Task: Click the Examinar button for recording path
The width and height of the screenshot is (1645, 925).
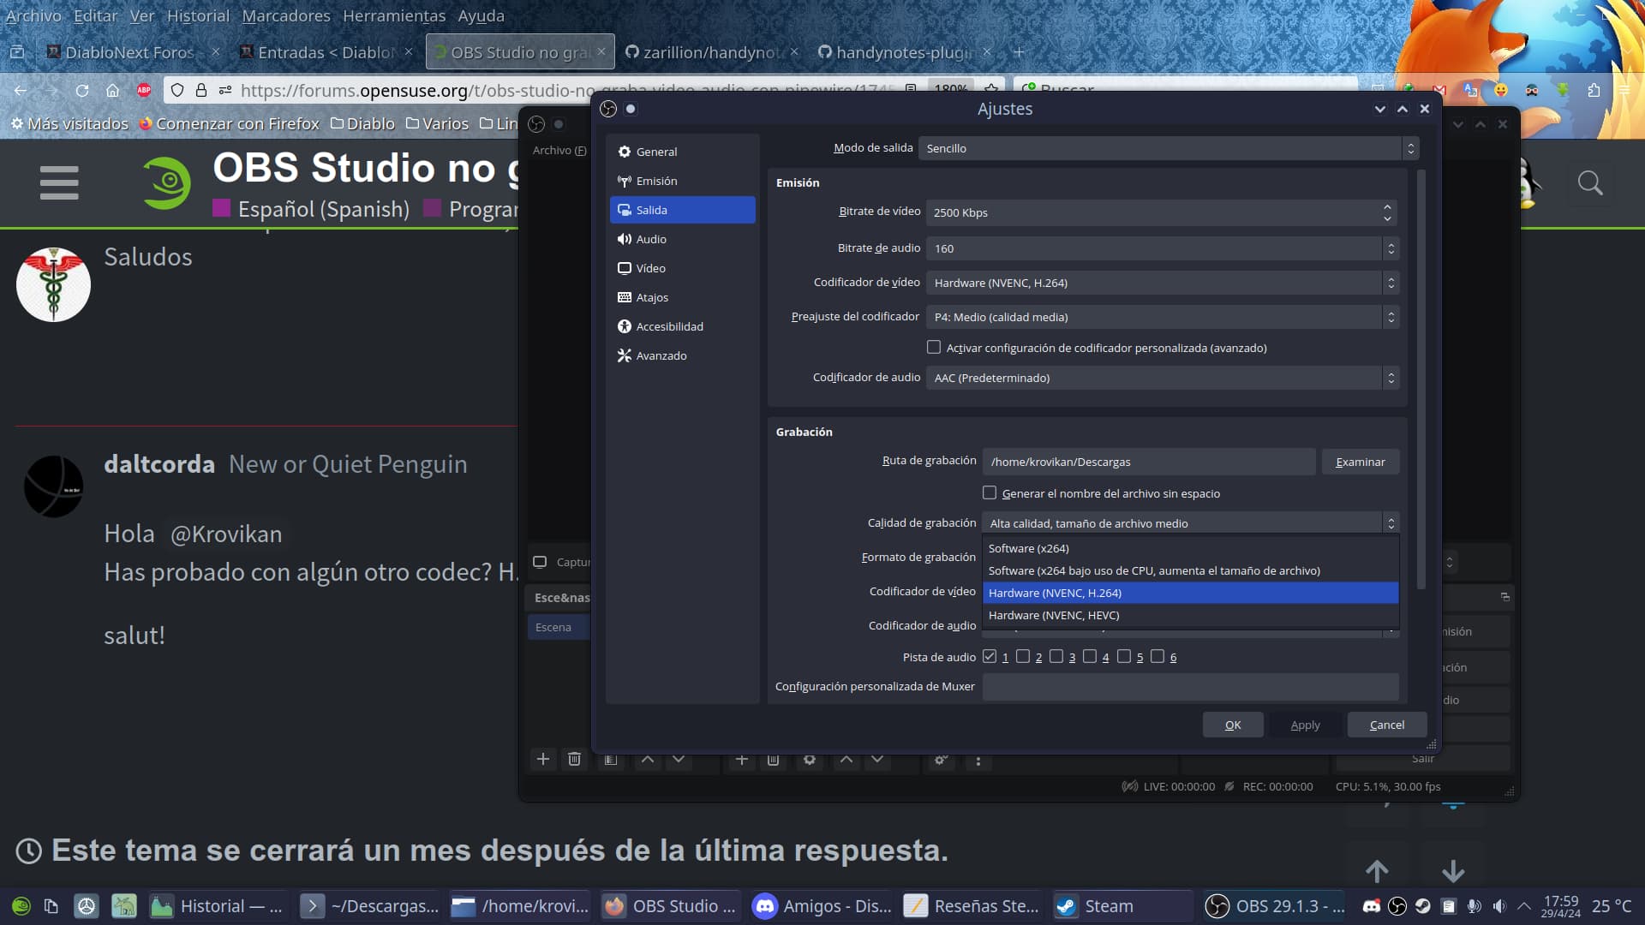Action: (1361, 462)
